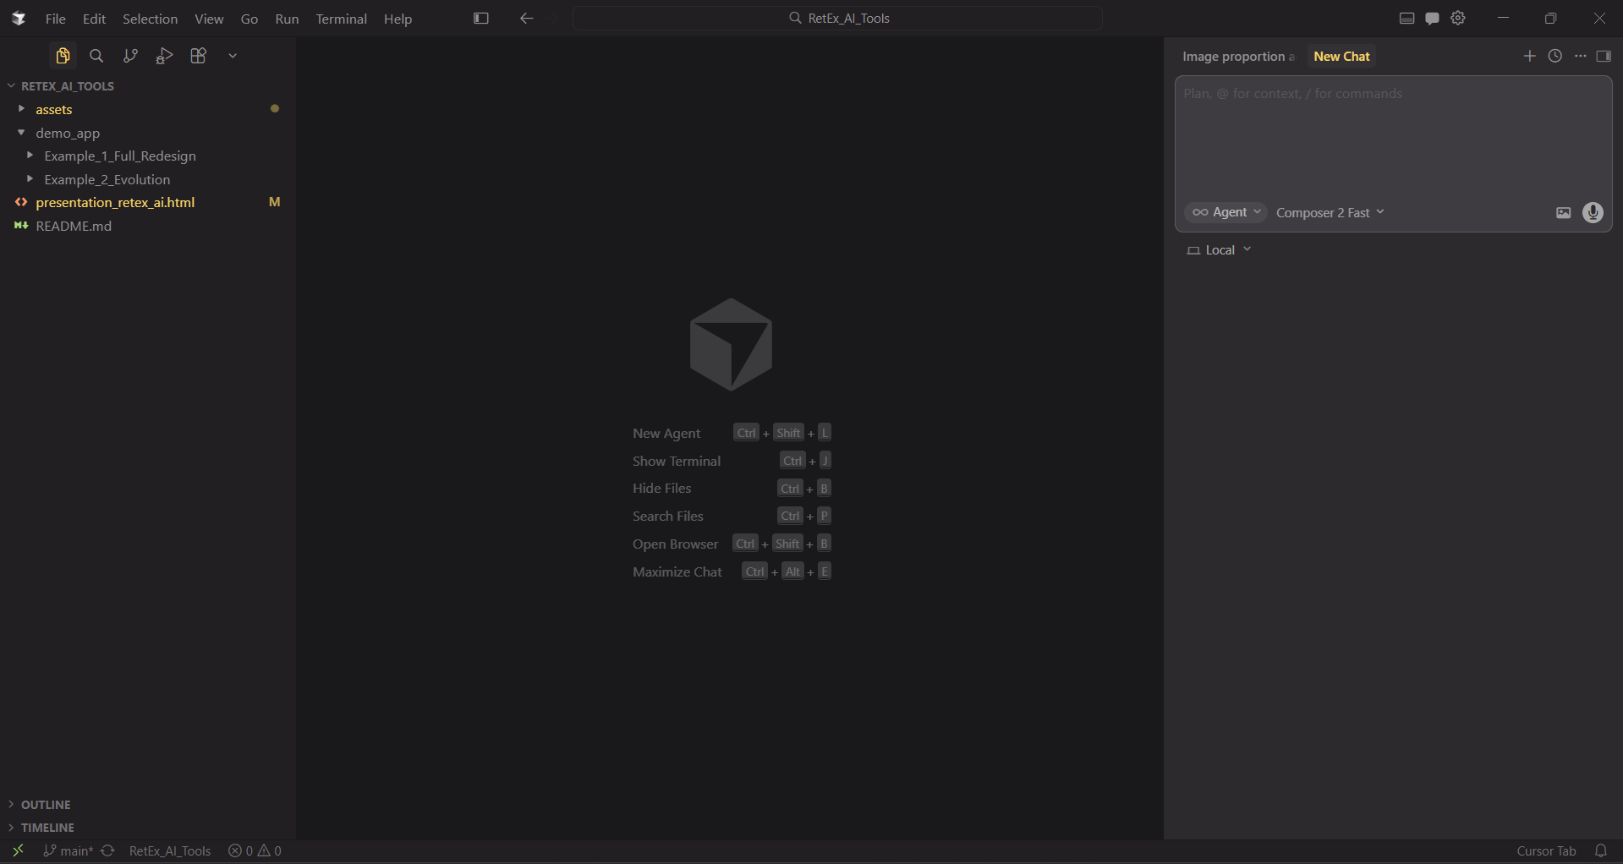This screenshot has width=1623, height=864.
Task: Click the New Chat button
Action: coord(1341,56)
